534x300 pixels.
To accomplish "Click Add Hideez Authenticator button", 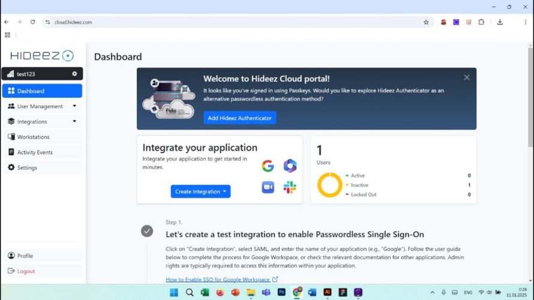I will [x=240, y=118].
